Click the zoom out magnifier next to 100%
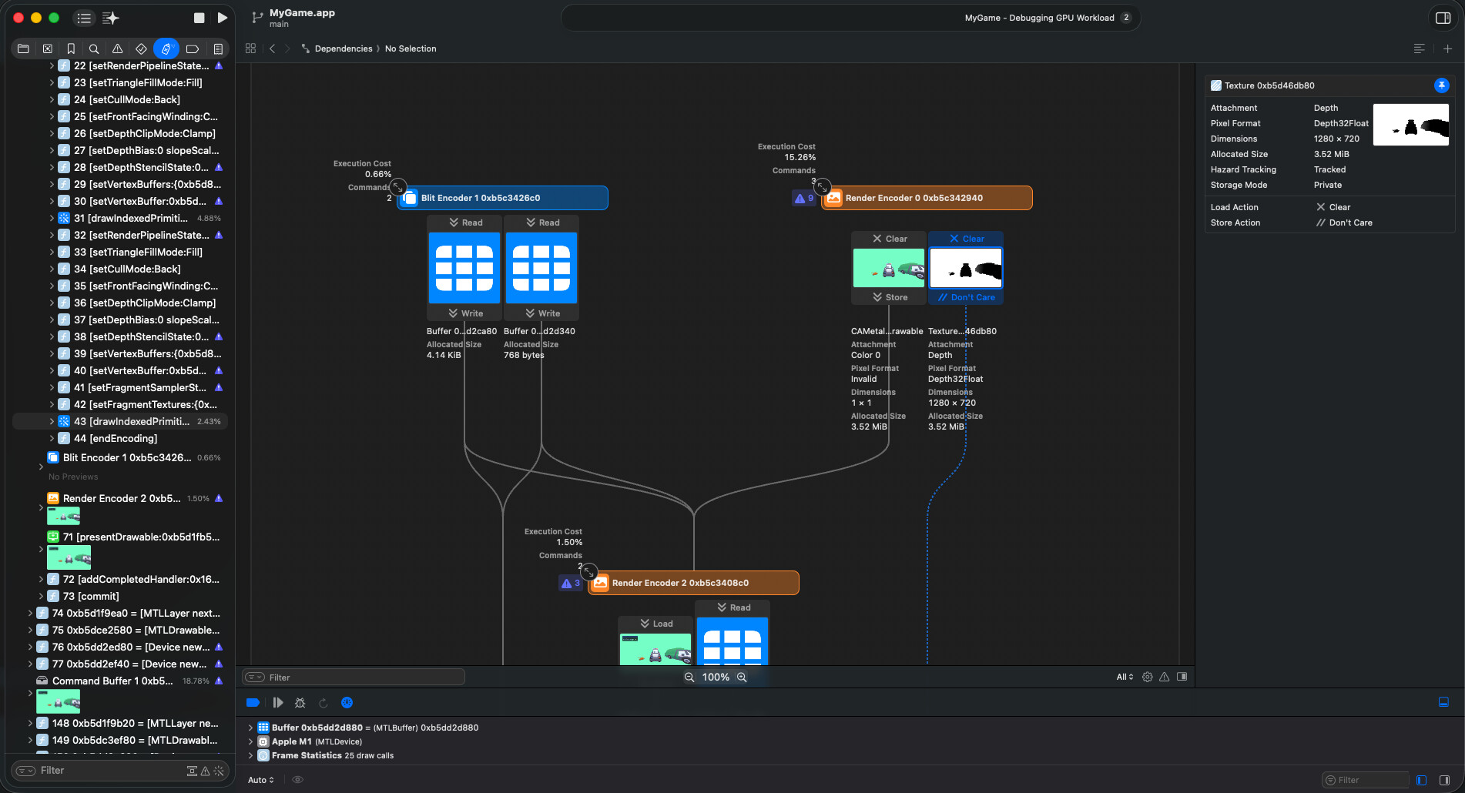1465x793 pixels. [x=689, y=677]
